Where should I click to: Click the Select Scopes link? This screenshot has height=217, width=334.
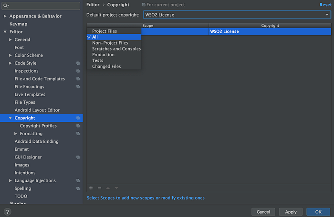(x=146, y=198)
